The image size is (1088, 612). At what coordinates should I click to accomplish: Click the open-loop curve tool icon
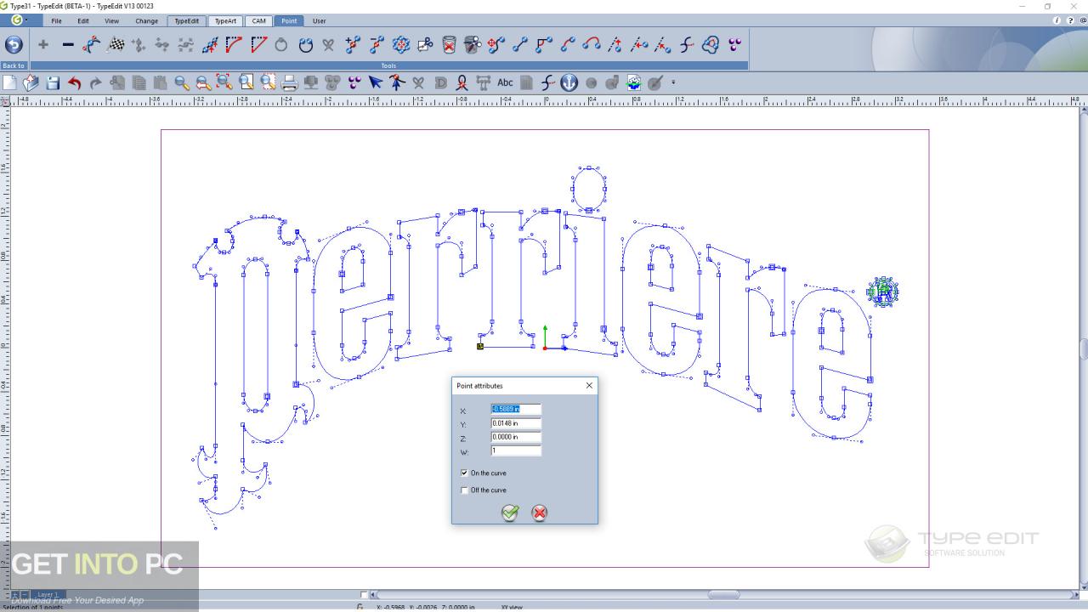coord(306,45)
